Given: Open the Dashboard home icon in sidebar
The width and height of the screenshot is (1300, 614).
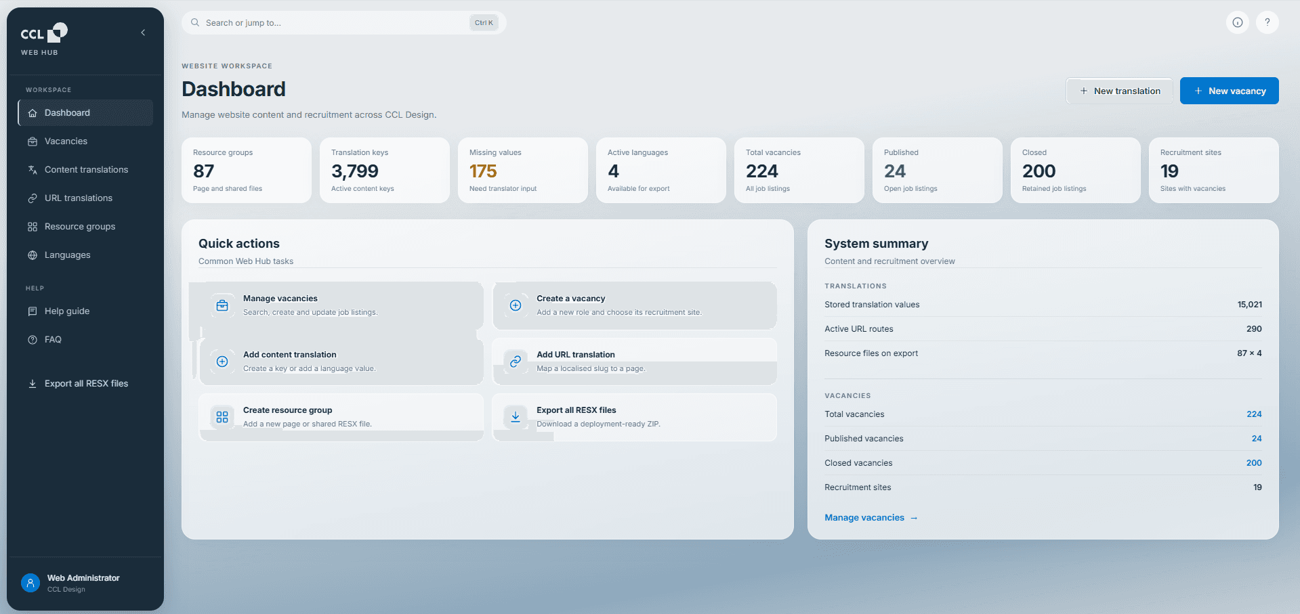Looking at the screenshot, I should point(33,113).
